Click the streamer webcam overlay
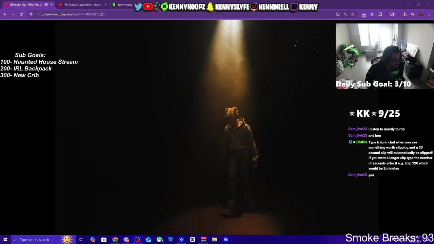The height and width of the screenshot is (244, 434). coord(384,56)
